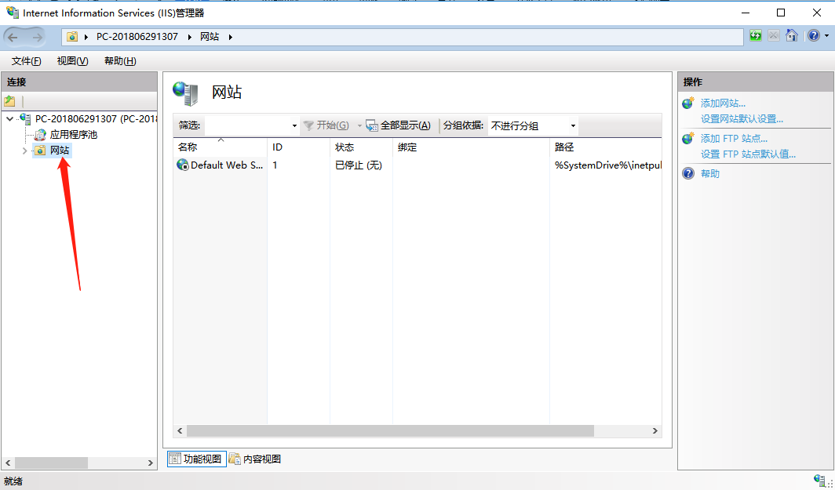
Task: Switch to the 内容视图 tab
Action: click(253, 458)
